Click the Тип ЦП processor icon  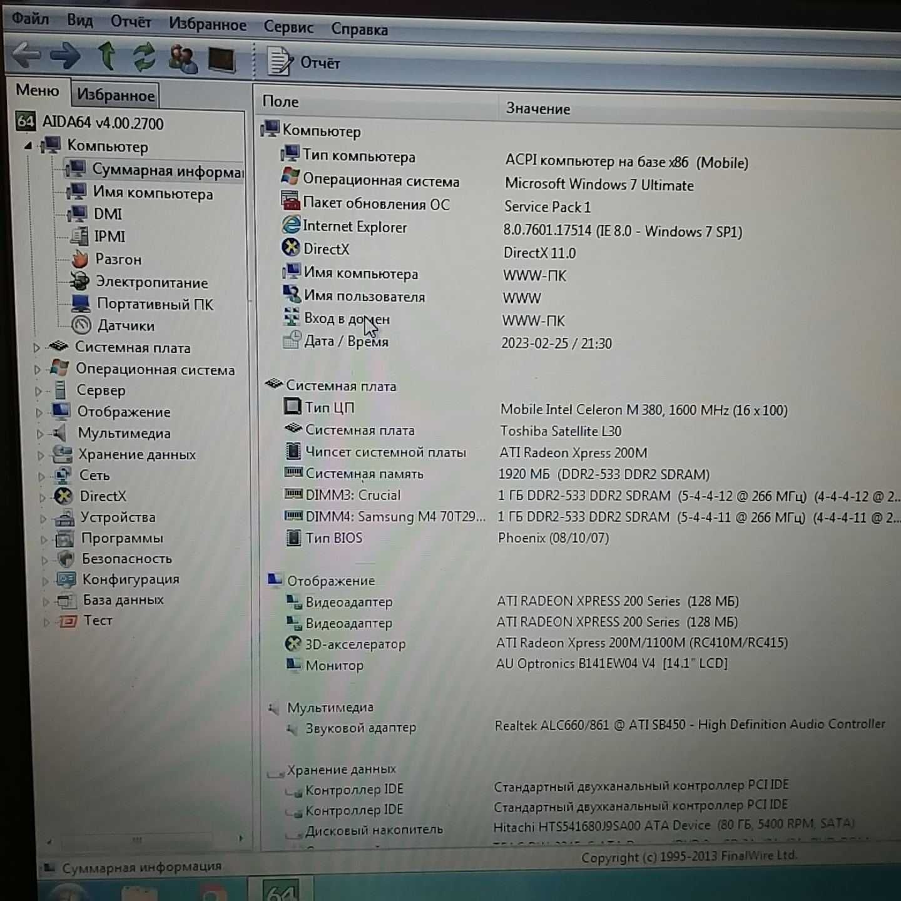coord(292,406)
